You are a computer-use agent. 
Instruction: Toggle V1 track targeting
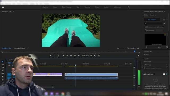[9, 75]
